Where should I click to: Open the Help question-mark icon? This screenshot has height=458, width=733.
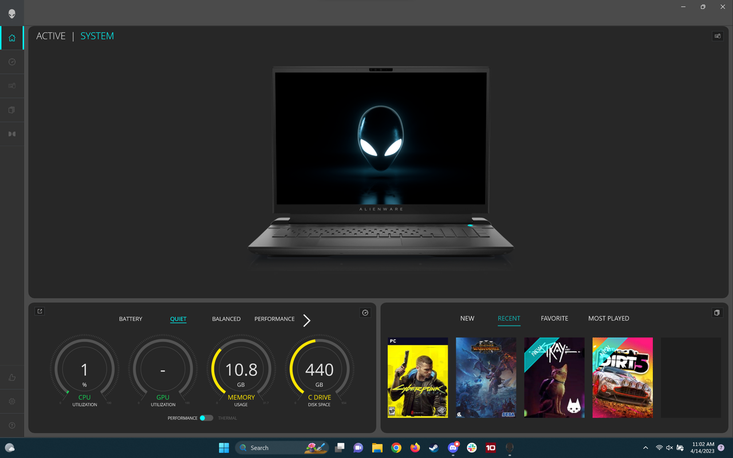point(12,425)
